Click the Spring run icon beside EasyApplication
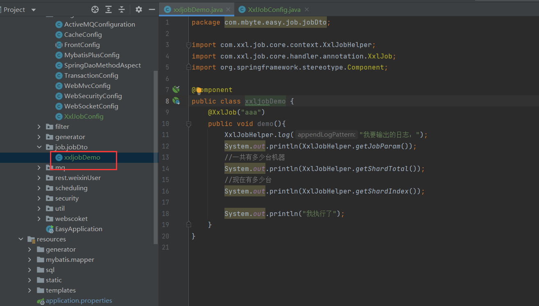Screen dimensions: 539x306 (x=50, y=229)
